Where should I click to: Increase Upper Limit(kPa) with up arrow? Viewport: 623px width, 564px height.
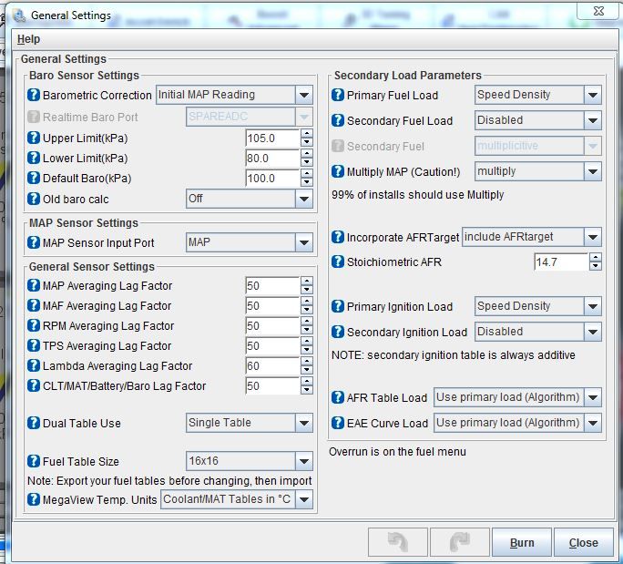coord(306,134)
